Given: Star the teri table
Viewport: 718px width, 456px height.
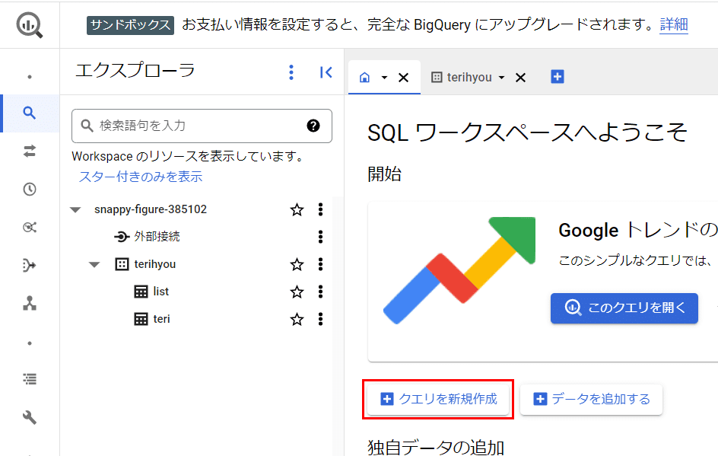Looking at the screenshot, I should [297, 319].
